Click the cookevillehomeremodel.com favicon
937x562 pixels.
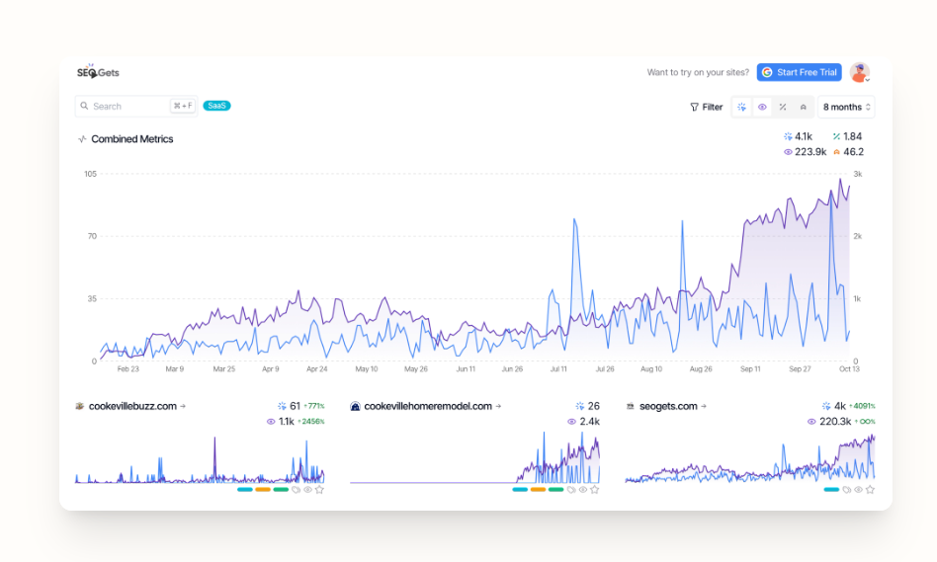(355, 406)
